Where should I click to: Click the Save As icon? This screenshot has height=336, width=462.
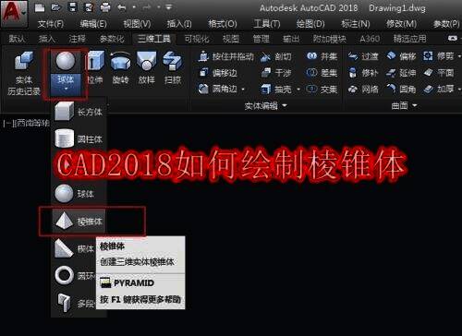(89, 7)
